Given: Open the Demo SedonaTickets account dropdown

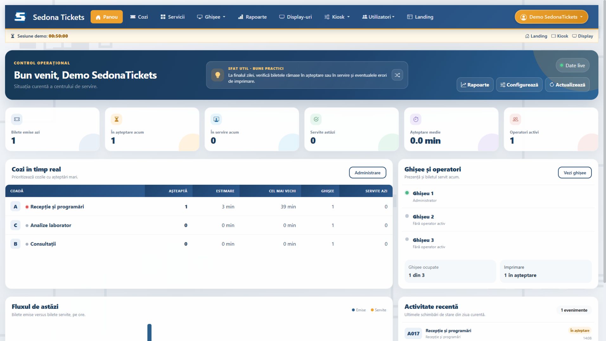Looking at the screenshot, I should click(551, 17).
